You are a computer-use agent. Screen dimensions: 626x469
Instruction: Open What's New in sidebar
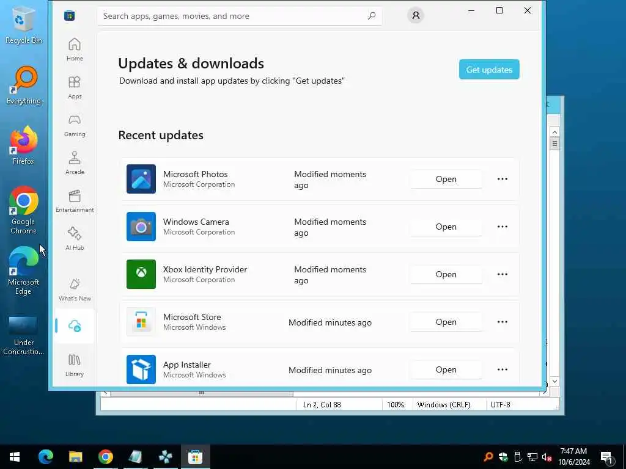75,289
